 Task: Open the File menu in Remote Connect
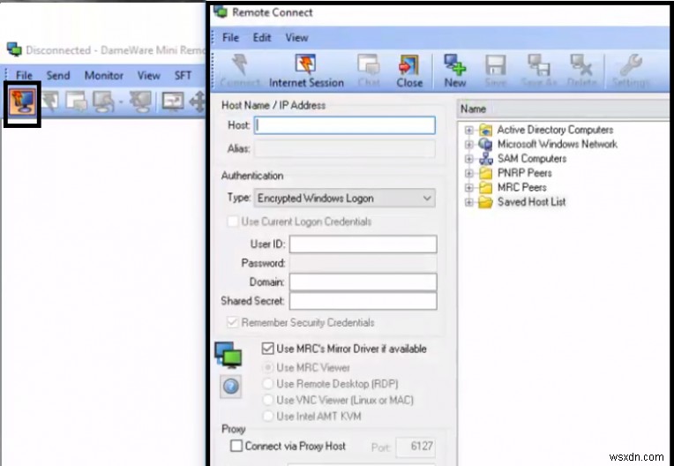[230, 38]
